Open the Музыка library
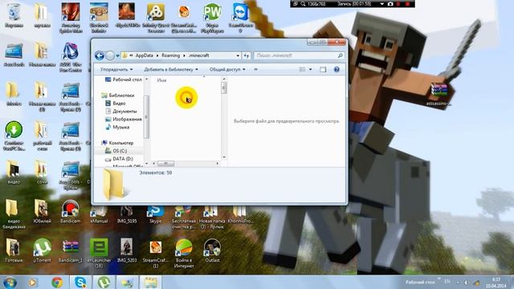 pyautogui.click(x=117, y=127)
